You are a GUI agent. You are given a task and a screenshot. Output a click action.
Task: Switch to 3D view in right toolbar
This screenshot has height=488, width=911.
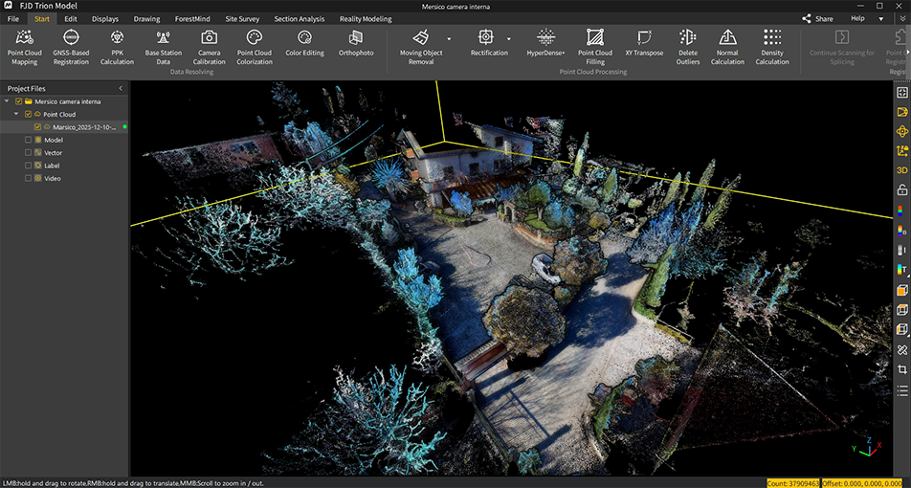[x=901, y=170]
